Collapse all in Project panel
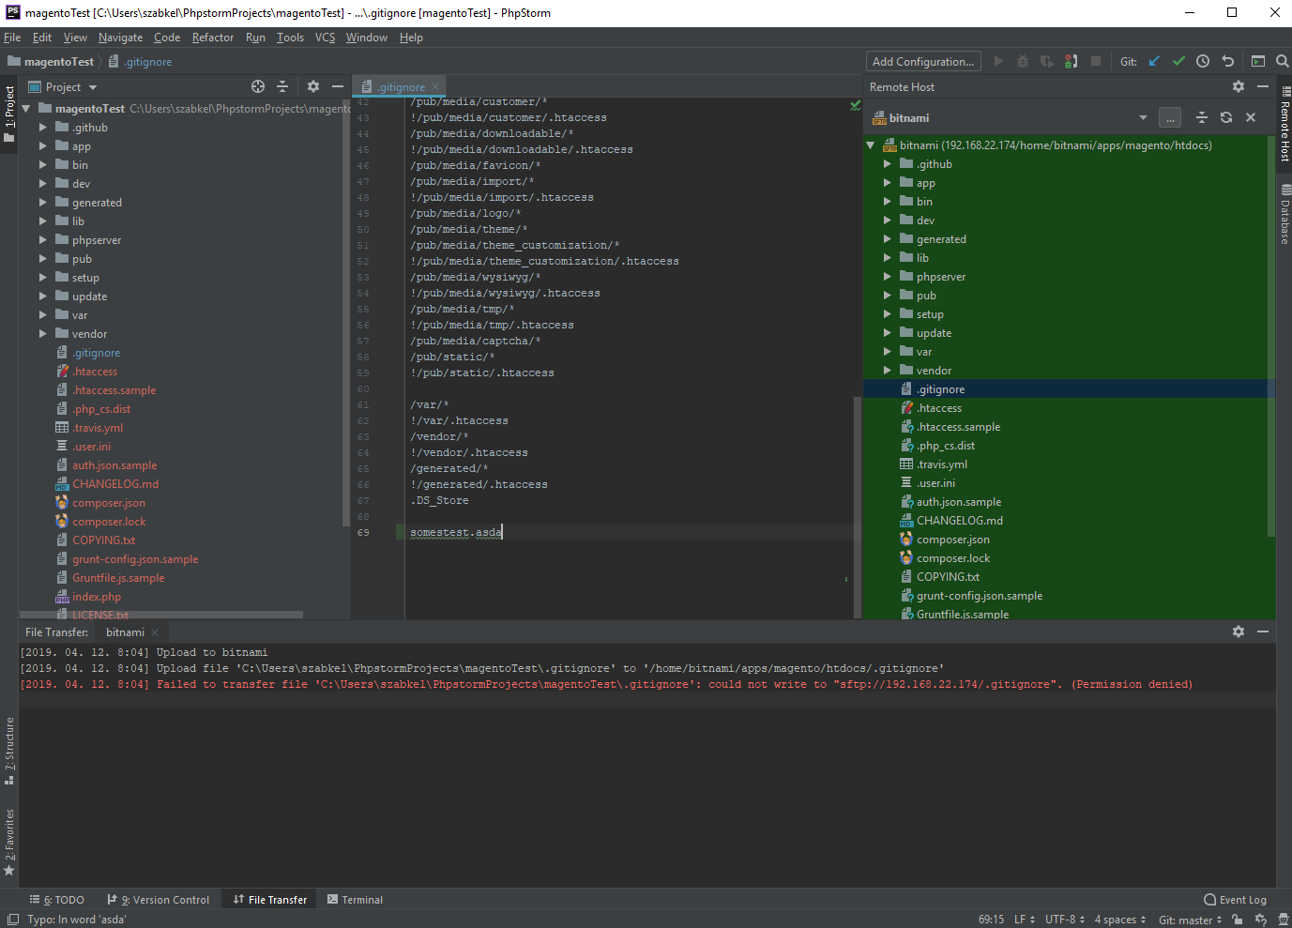The width and height of the screenshot is (1292, 928). pos(282,86)
